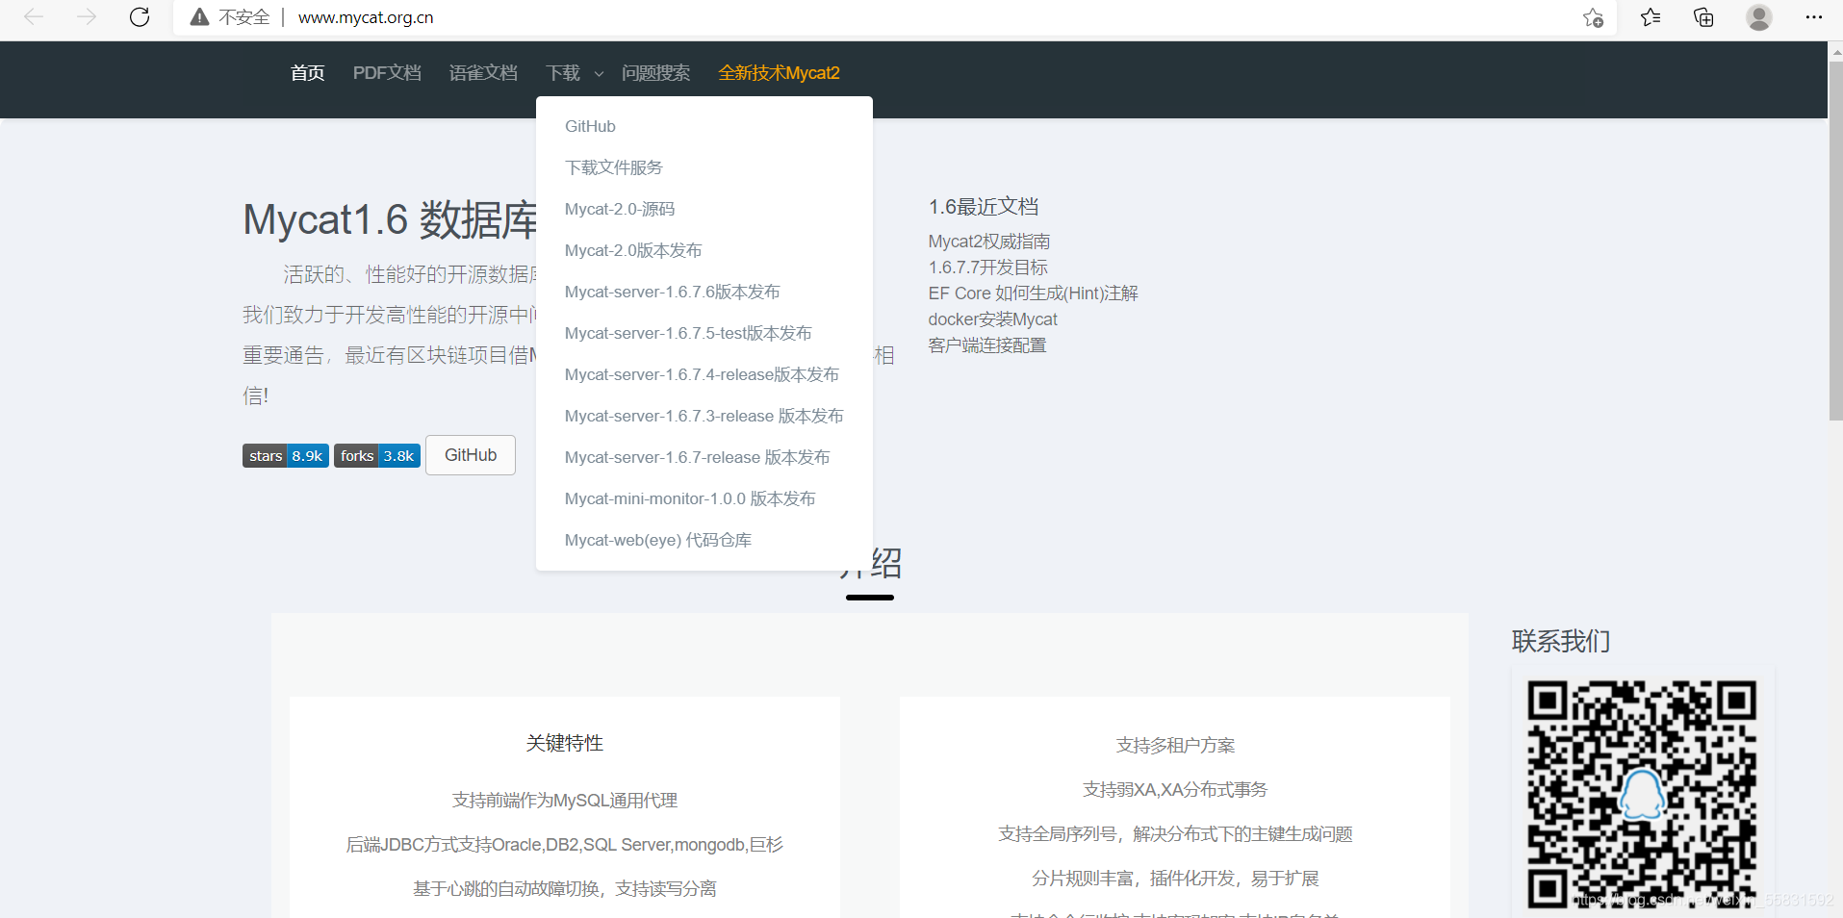Click 基于心跳的自动故障切换，支持读写分离 text
1843x918 pixels.
click(x=565, y=889)
